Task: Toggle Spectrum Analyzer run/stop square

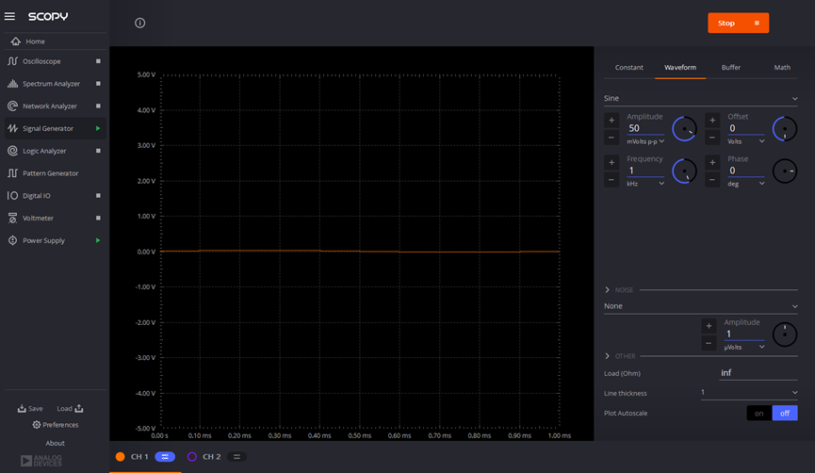Action: tap(98, 84)
